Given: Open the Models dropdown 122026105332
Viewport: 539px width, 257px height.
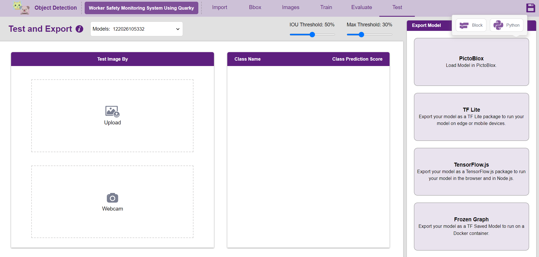Looking at the screenshot, I should point(137,29).
